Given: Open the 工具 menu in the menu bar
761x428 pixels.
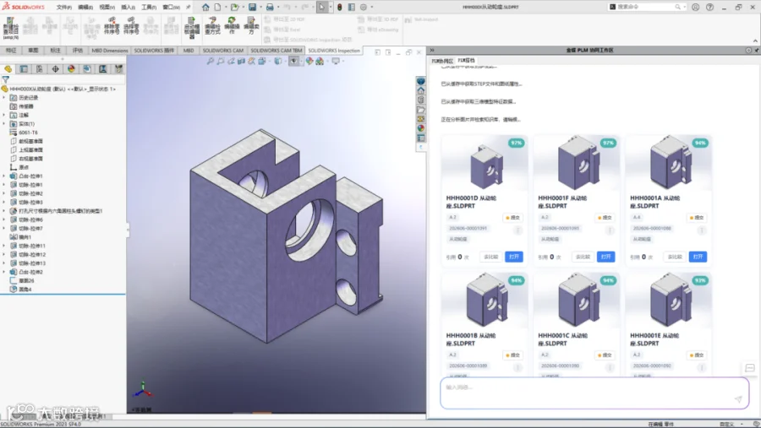Looking at the screenshot, I should tap(149, 8).
